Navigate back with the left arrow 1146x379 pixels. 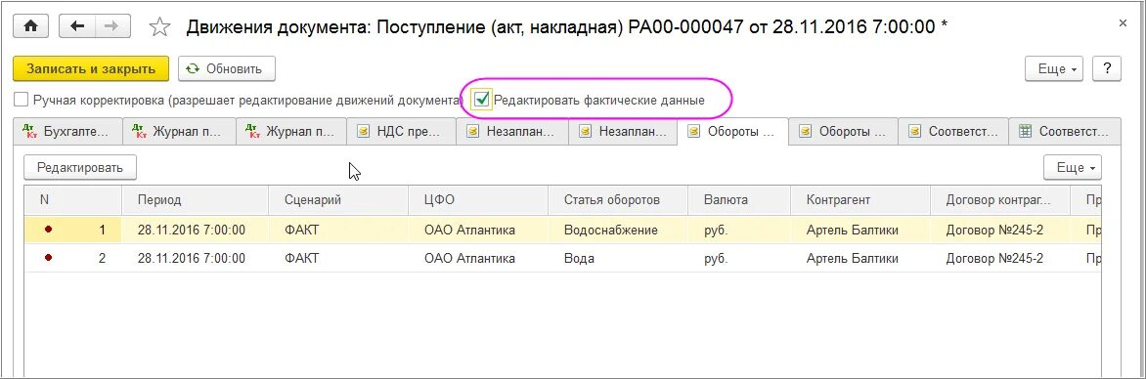coord(76,25)
